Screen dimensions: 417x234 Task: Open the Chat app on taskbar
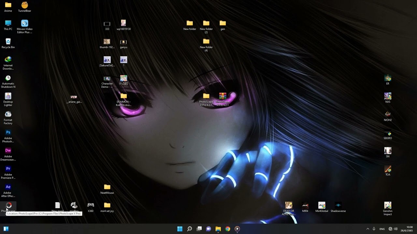208,229
